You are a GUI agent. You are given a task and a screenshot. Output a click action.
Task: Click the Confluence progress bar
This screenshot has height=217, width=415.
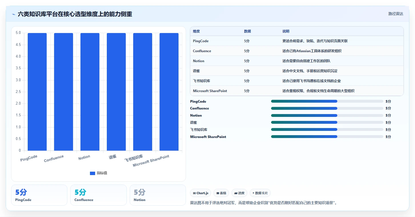point(327,108)
